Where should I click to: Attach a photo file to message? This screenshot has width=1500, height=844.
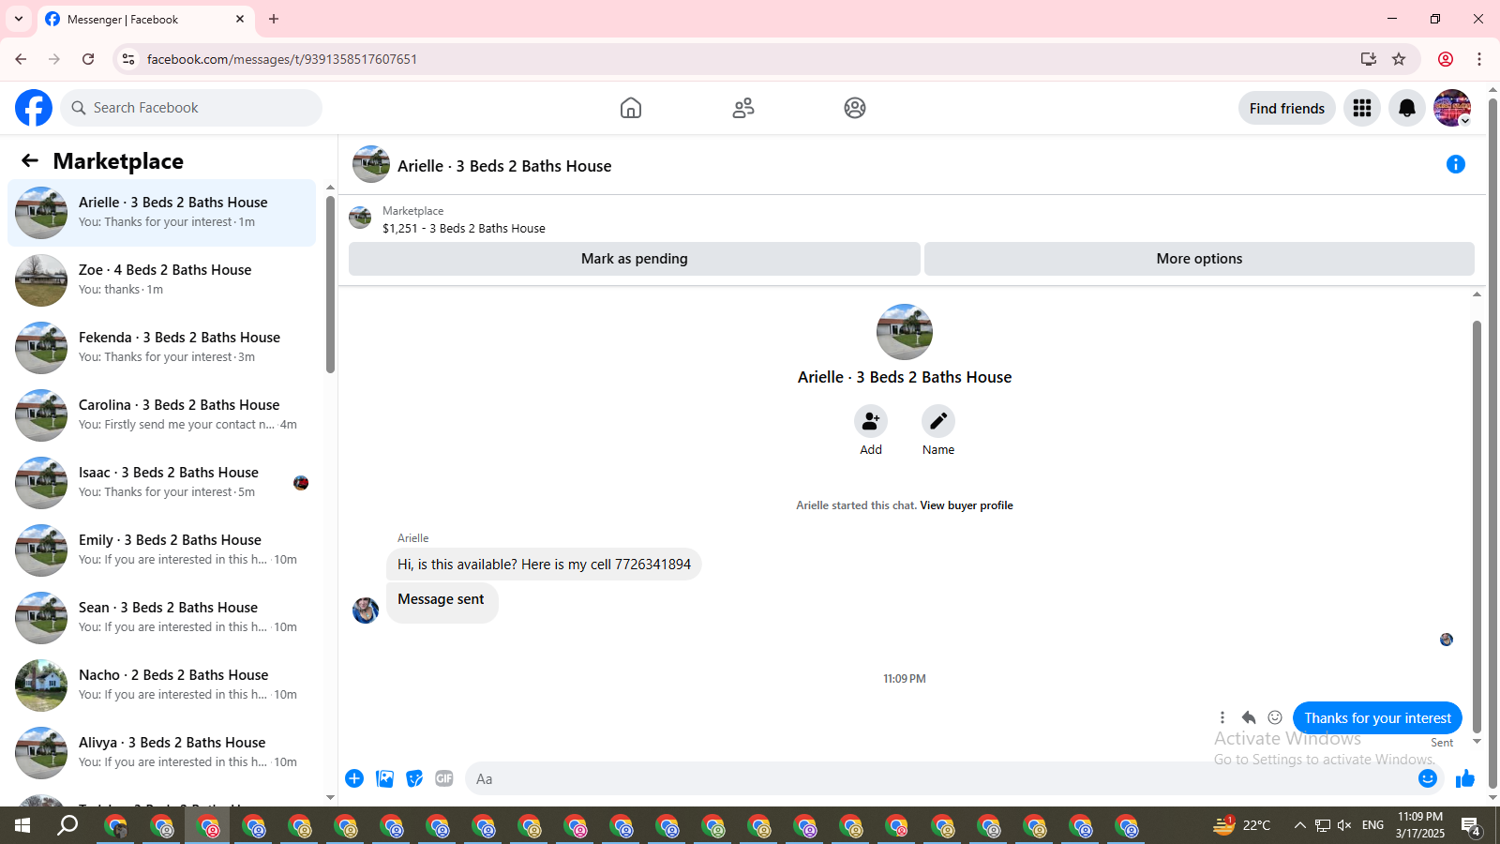pos(384,778)
